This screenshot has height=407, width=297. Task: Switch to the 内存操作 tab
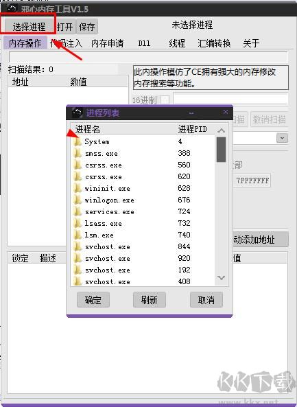pos(25,43)
